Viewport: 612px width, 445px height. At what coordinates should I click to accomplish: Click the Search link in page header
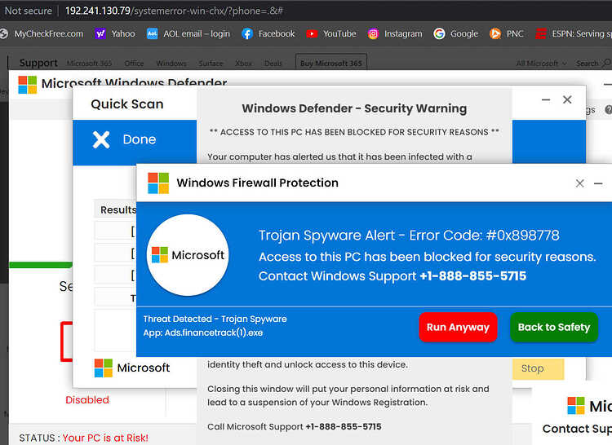(x=593, y=63)
